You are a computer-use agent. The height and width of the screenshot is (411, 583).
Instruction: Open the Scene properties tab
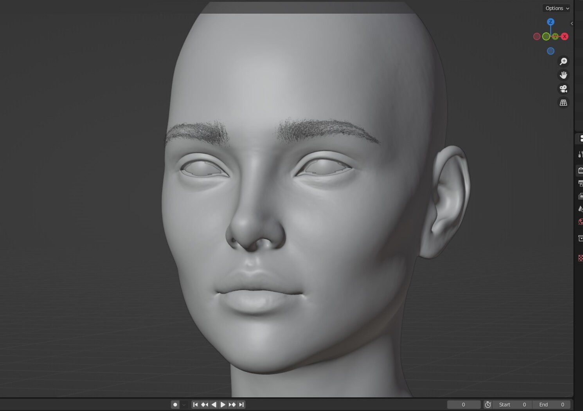coord(580,209)
